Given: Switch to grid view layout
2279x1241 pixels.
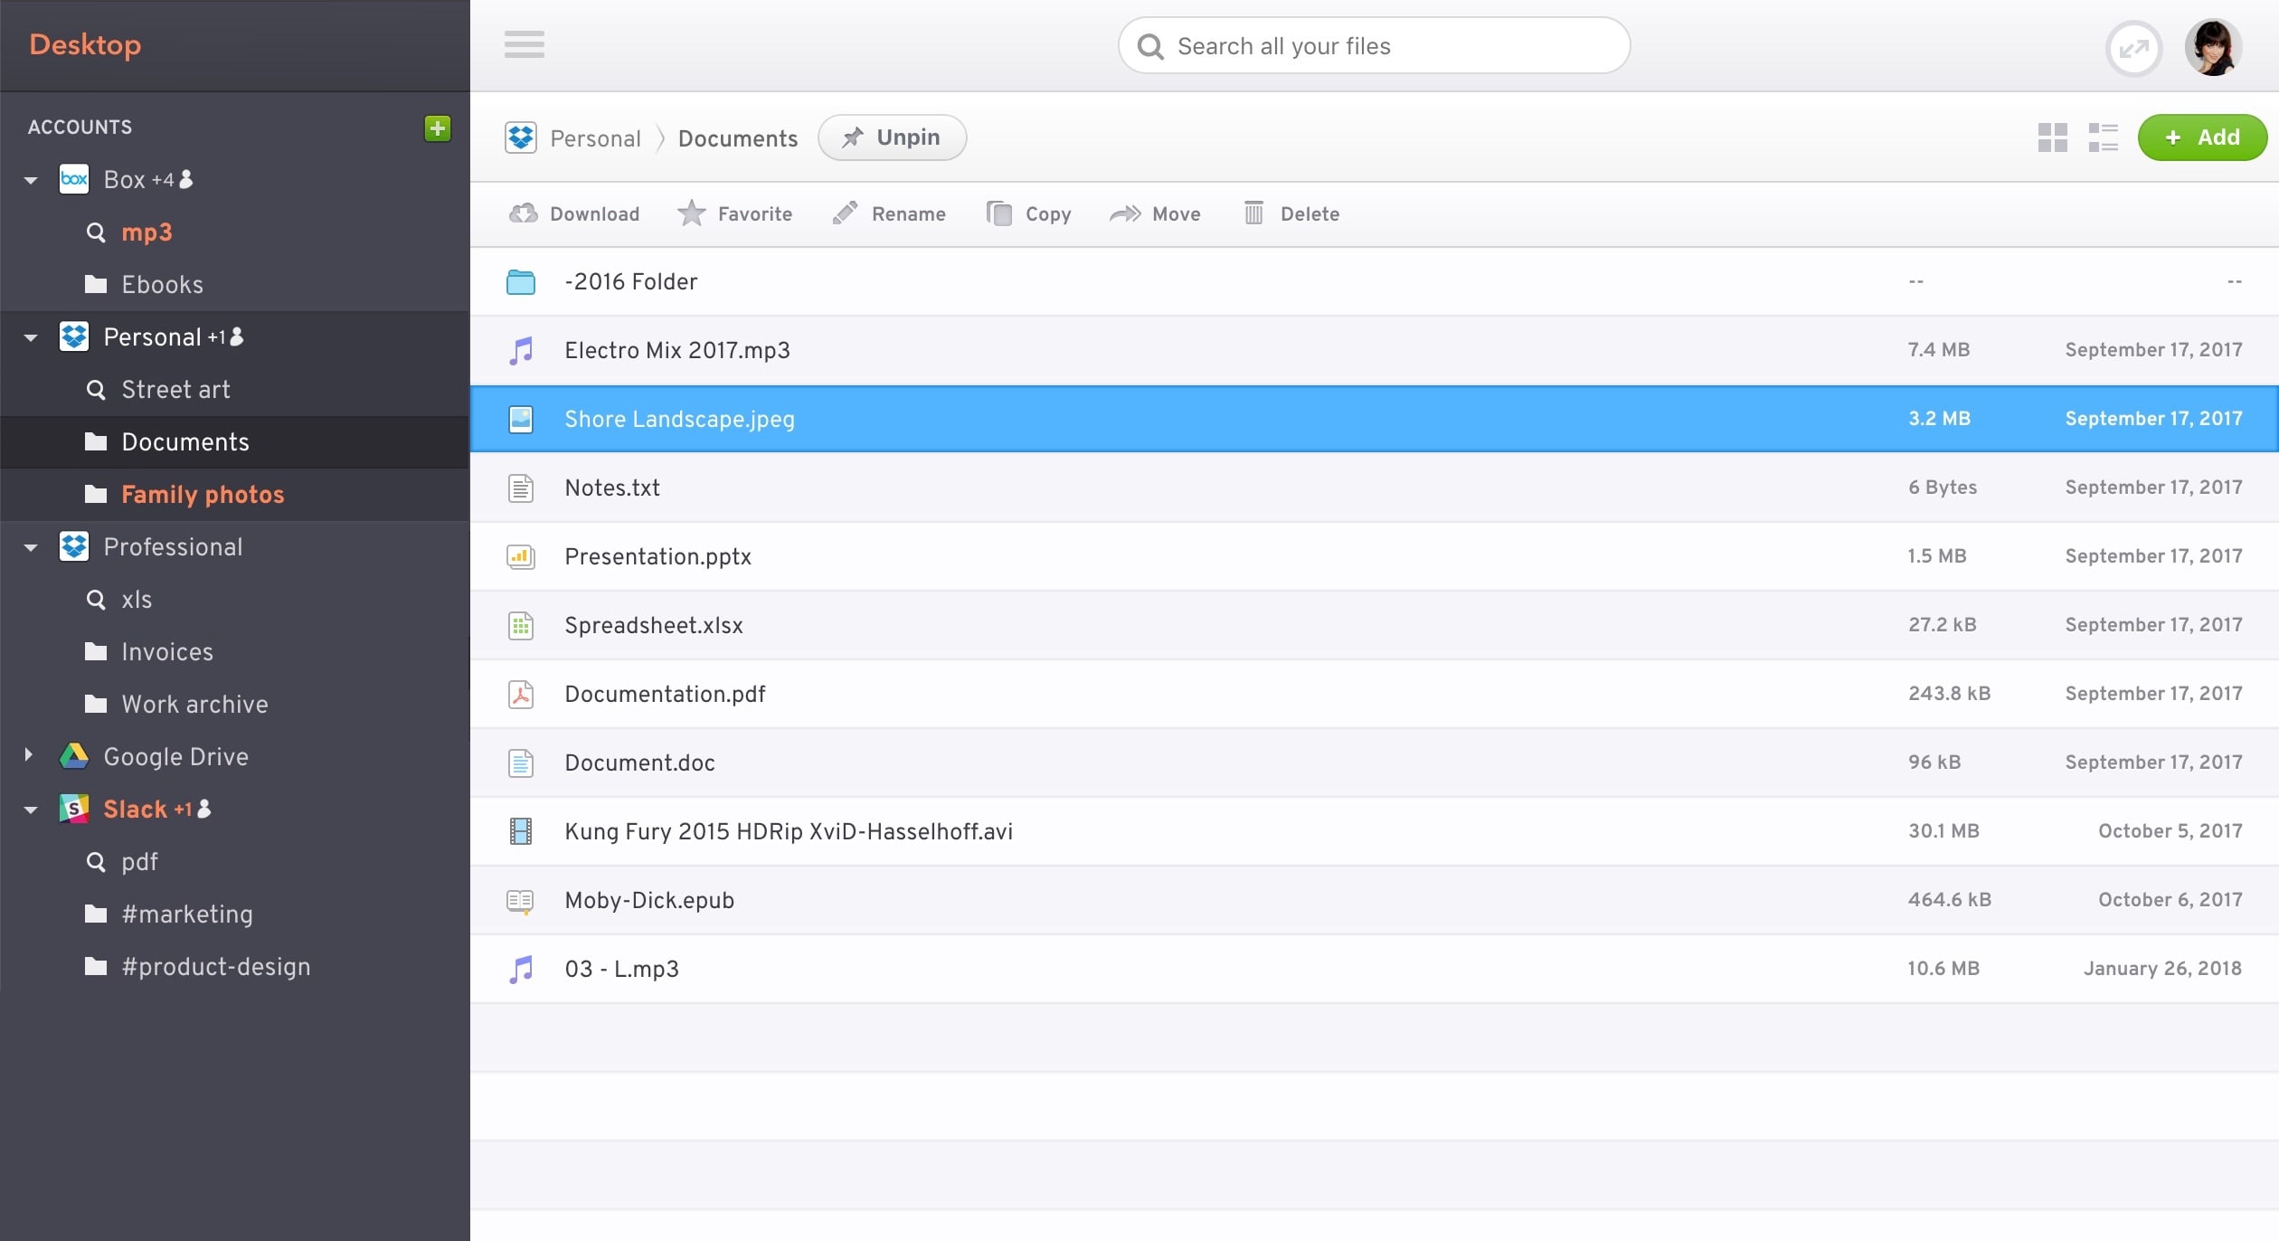Looking at the screenshot, I should 2053,136.
